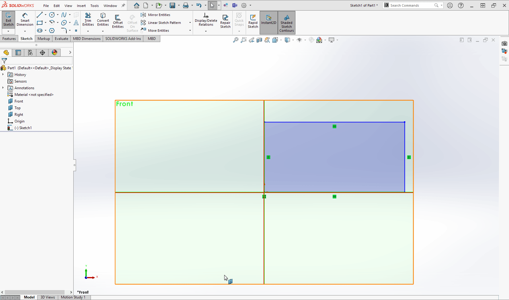This screenshot has height=300, width=509.
Task: Click the Zoom to Fit icon
Action: [236, 40]
